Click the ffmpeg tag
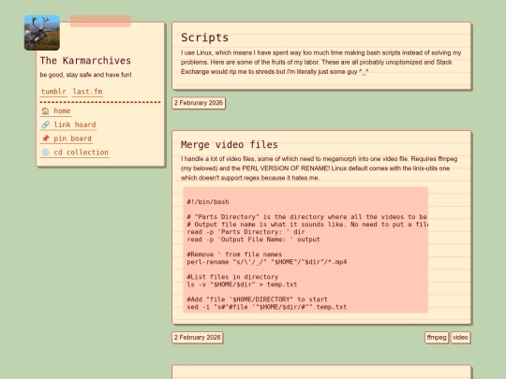This screenshot has height=379, width=506. (437, 338)
